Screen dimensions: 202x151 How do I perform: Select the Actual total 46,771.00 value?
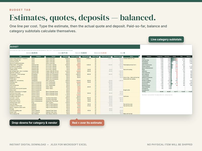click(64, 53)
